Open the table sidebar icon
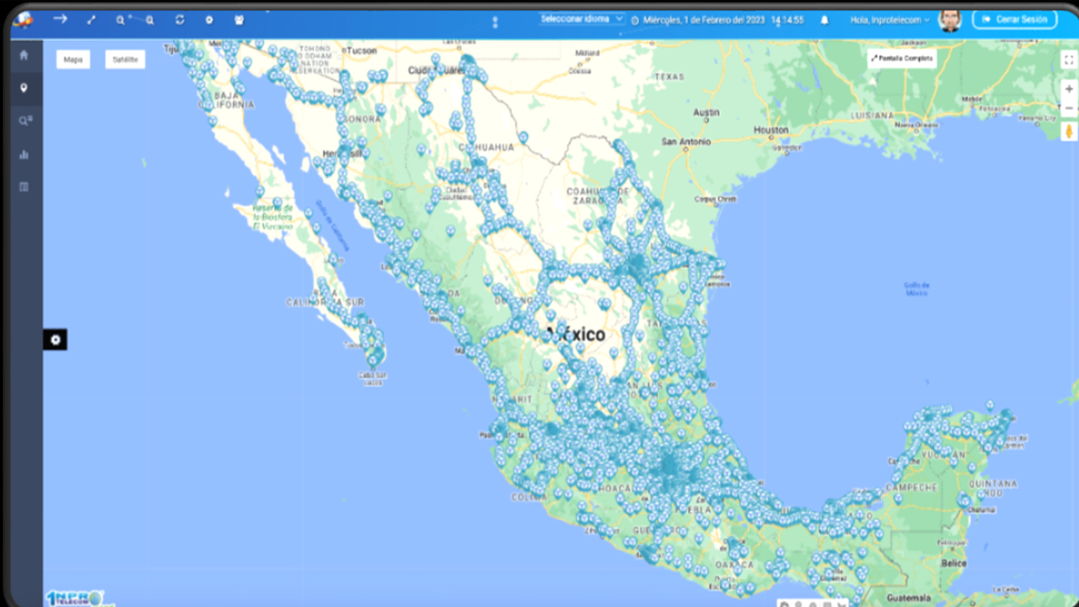This screenshot has height=607, width=1079. [x=24, y=187]
